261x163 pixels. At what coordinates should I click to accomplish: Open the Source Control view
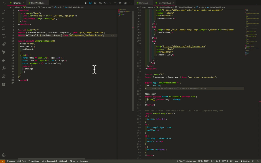pos(4,20)
